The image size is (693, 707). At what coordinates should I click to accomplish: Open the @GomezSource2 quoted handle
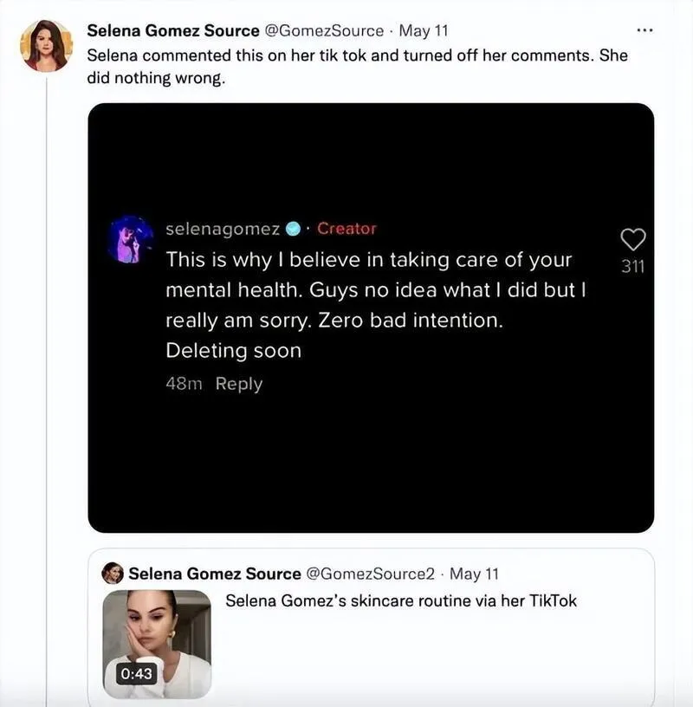(x=371, y=574)
